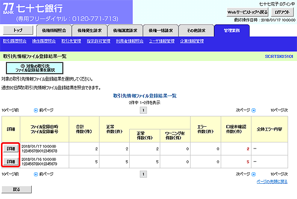The height and width of the screenshot is (199, 297).
Task: Click the 77 Bank logo
Action: [8, 11]
